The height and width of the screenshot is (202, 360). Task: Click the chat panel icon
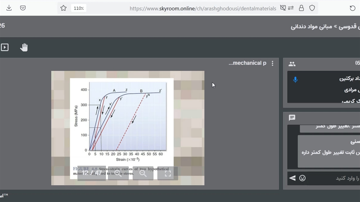(292, 118)
